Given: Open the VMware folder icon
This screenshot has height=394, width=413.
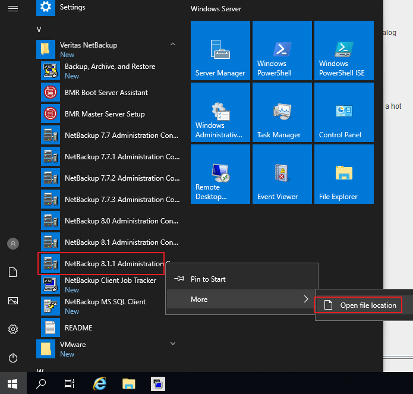Looking at the screenshot, I should 46,349.
